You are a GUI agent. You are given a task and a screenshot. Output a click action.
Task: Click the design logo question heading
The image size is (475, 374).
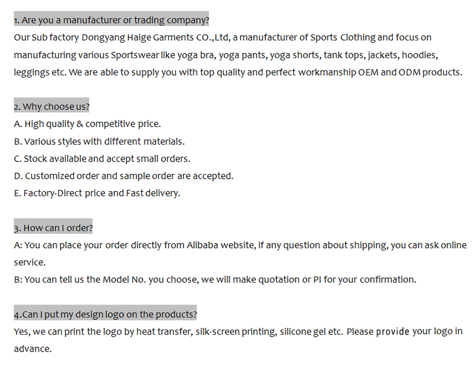105,314
